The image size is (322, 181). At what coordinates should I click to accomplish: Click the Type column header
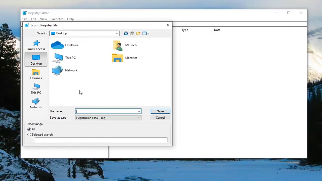pyautogui.click(x=195, y=30)
